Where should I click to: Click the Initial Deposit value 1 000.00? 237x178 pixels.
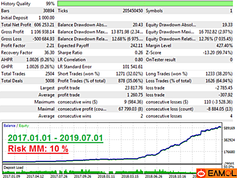pos(46,17)
